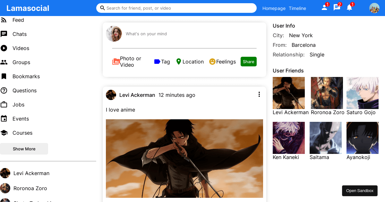Go to the Homepage

[x=274, y=8]
